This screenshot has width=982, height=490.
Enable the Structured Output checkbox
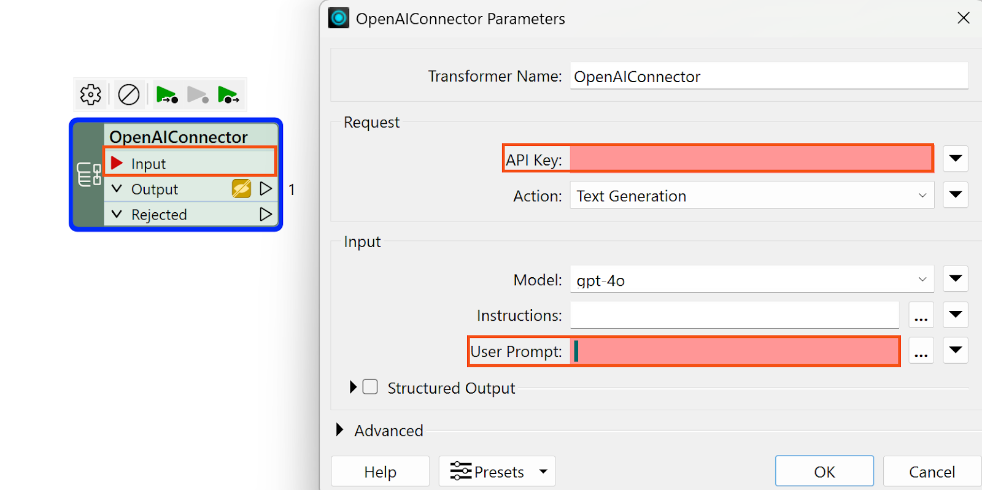[370, 387]
